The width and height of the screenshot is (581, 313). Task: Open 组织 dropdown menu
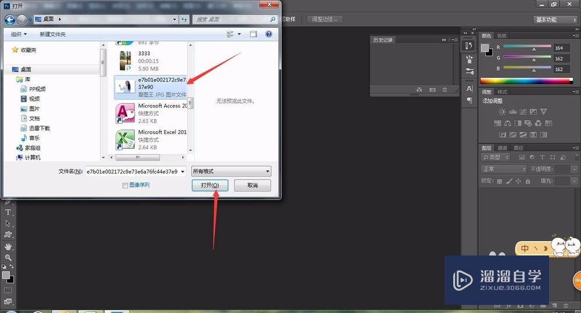click(19, 34)
